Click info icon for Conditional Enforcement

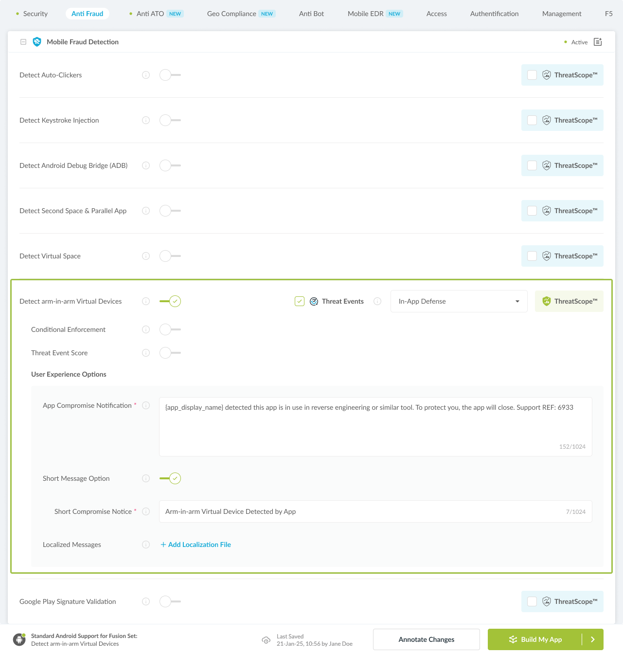pos(146,329)
